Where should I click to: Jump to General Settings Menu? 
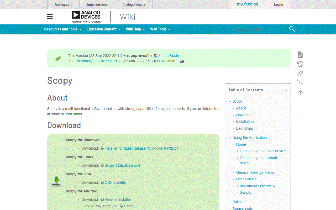point(255,172)
